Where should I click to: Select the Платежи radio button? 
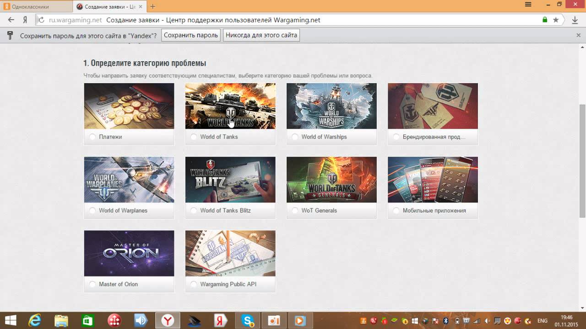click(93, 137)
